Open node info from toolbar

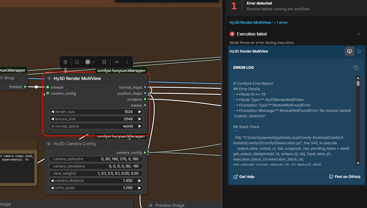[x=77, y=62]
